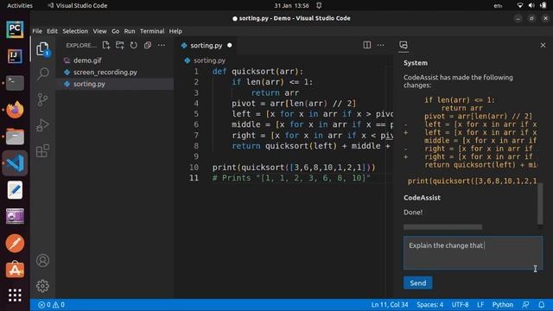Click the chat panel vertical scrollbar
553x311 pixels.
(539, 204)
